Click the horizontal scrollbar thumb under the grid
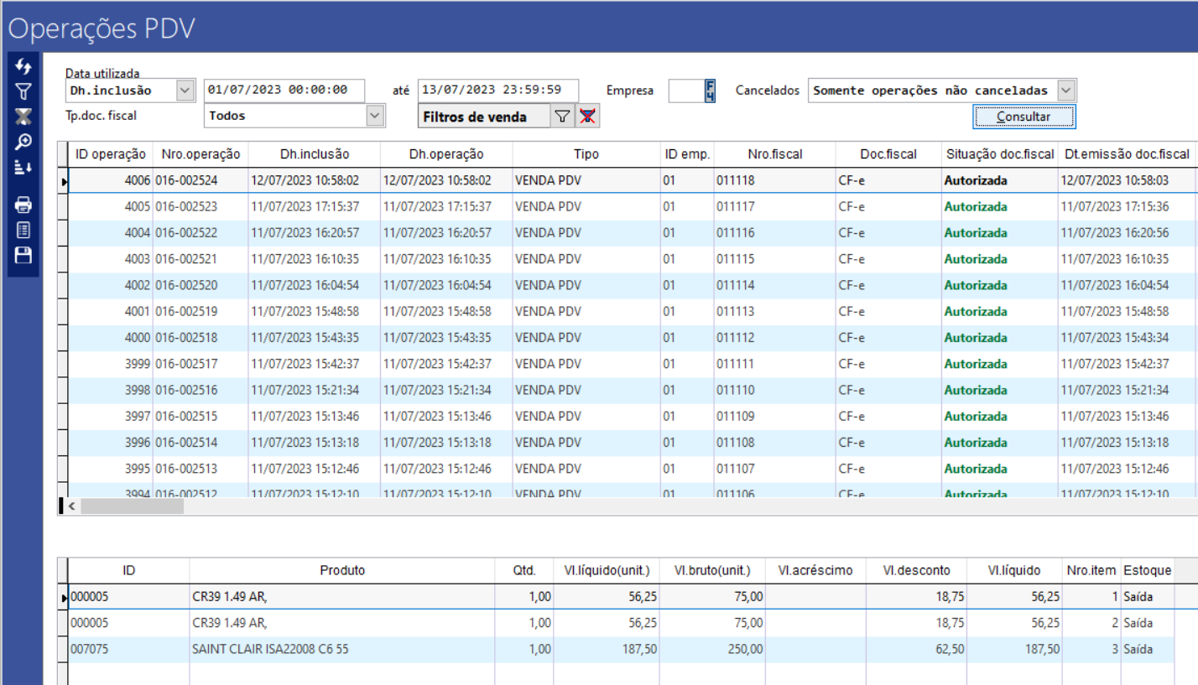 (x=131, y=506)
